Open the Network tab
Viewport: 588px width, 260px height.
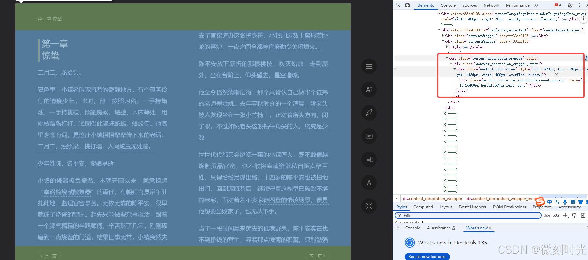491,5
